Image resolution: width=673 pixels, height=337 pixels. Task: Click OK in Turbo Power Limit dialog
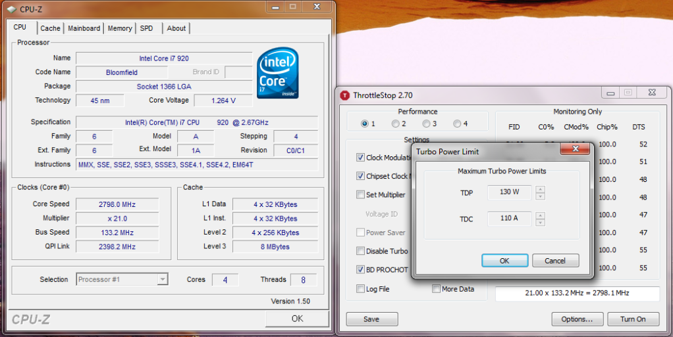click(504, 261)
